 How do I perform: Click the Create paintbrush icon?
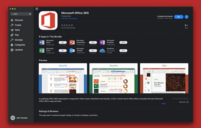[12, 25]
